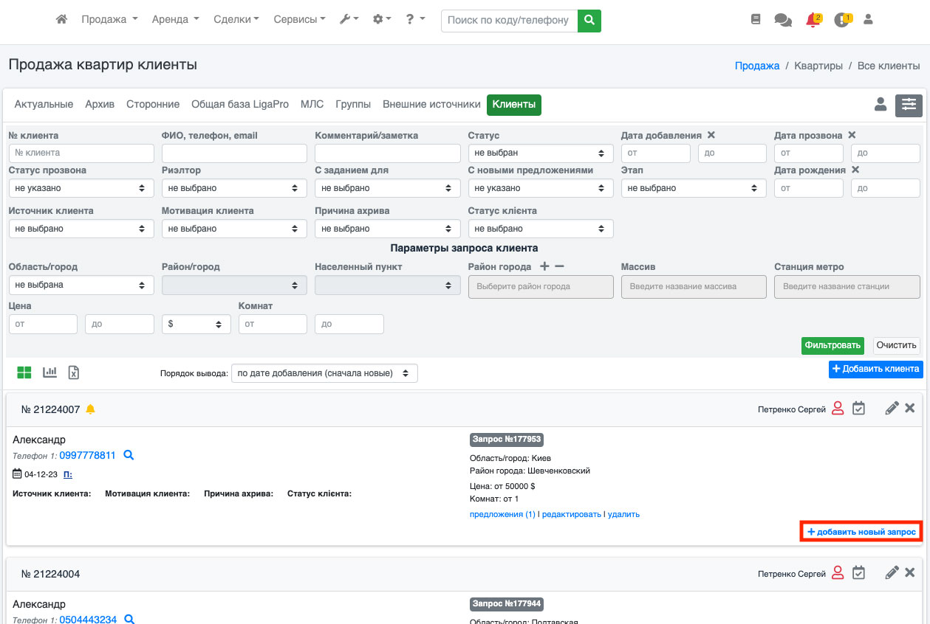Screen dimensions: 930x624
Task: Add a district with the plus icon
Action: [544, 266]
